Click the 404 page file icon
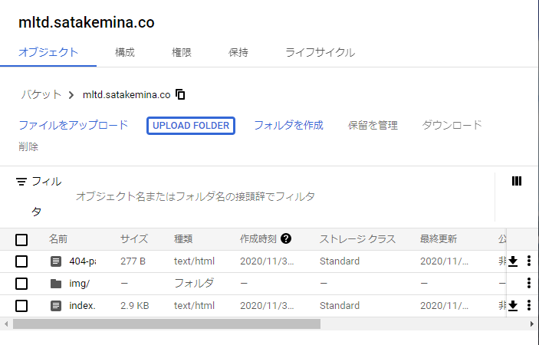This screenshot has width=539, height=345. pos(56,261)
